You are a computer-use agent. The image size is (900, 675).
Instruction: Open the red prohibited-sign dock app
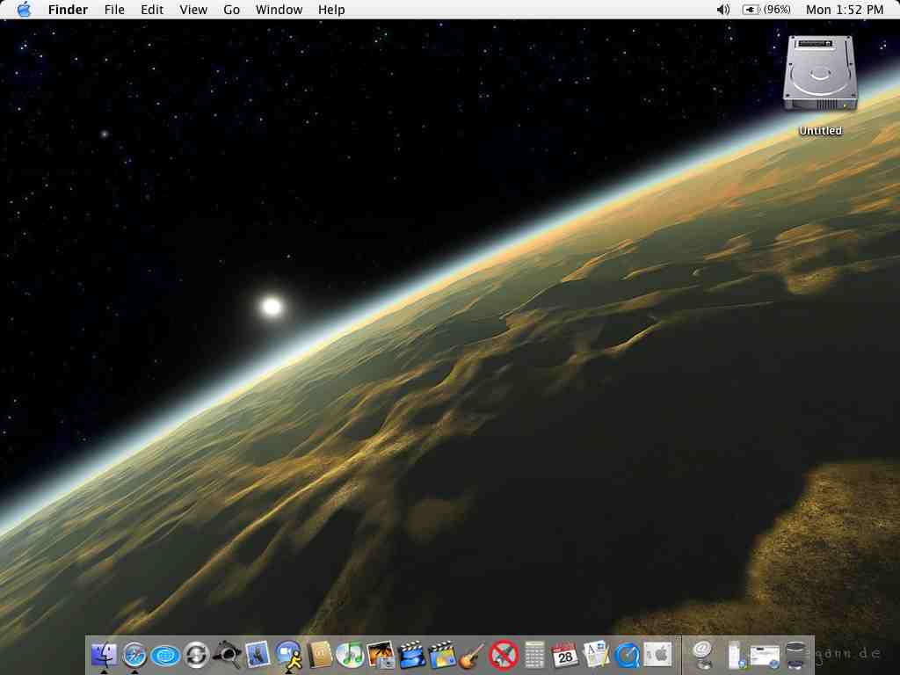[504, 655]
